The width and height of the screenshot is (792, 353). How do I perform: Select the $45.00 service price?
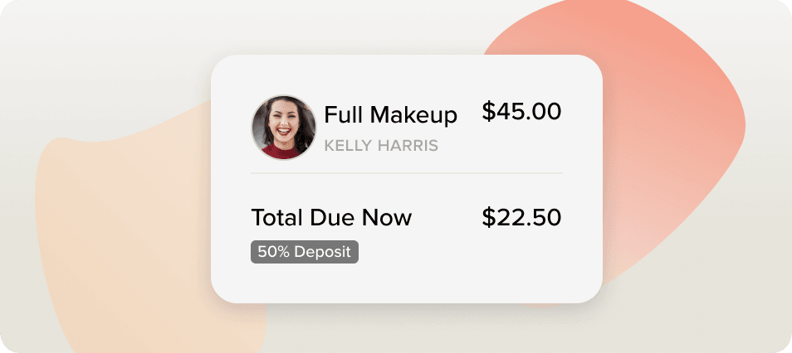click(521, 111)
